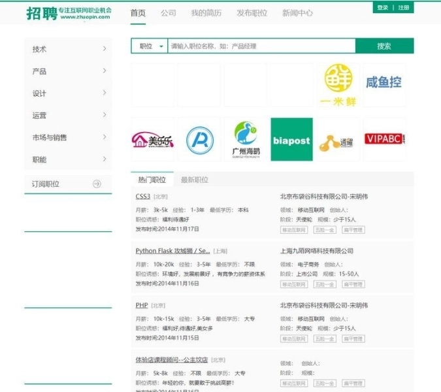Click 五险一金 tag in the Python Flask listing

tap(325, 284)
